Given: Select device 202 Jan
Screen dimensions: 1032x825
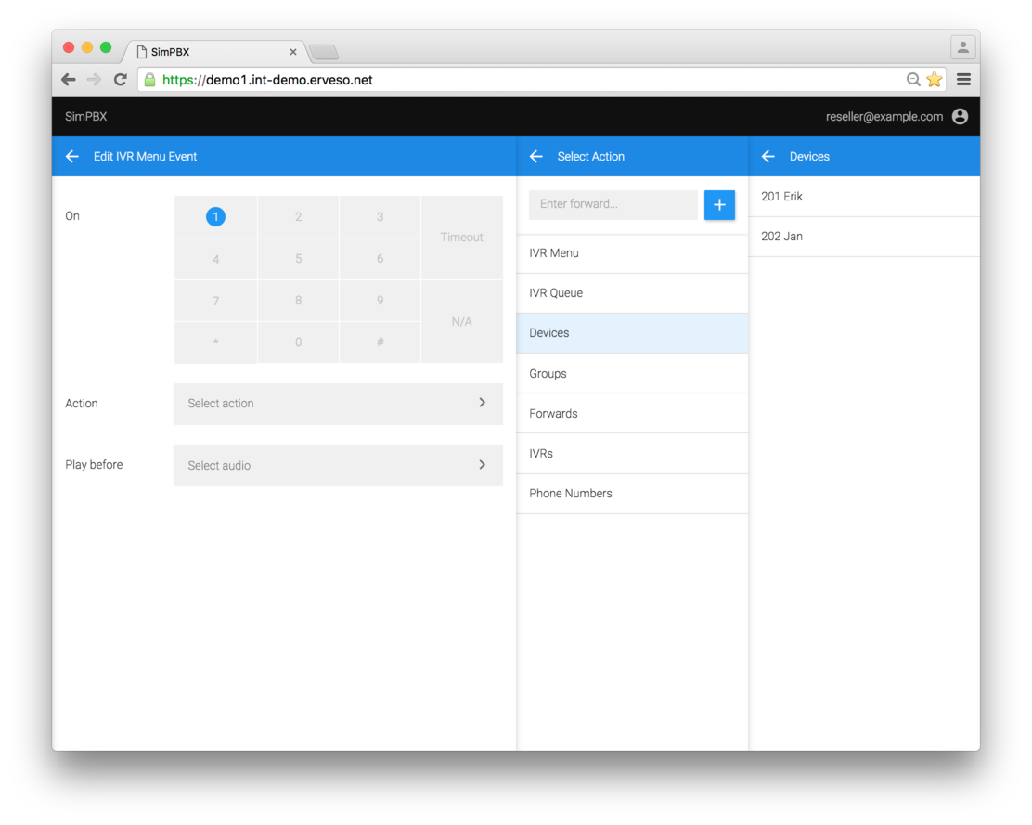Looking at the screenshot, I should 864,237.
